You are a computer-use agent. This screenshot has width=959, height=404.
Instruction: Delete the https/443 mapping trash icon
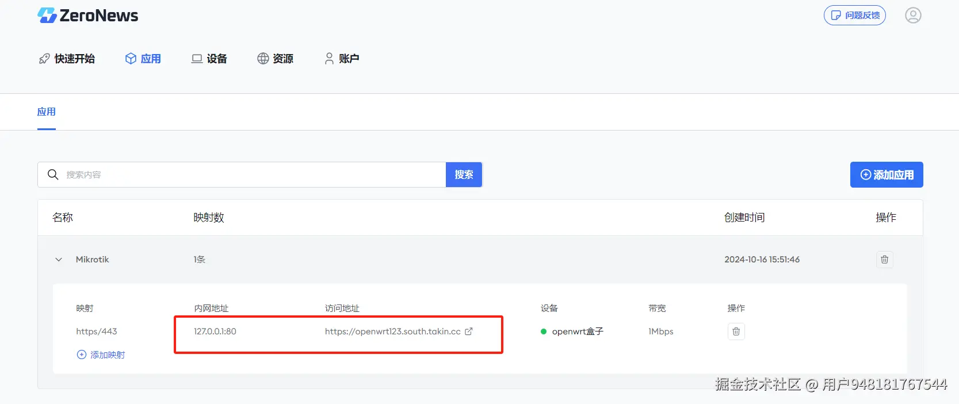[x=736, y=331]
